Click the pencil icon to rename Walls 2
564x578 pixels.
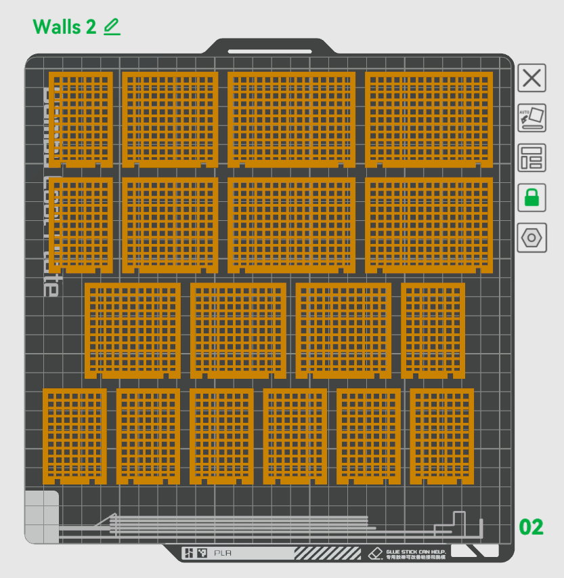(x=112, y=27)
